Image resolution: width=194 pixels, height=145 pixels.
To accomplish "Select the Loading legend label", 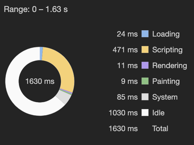I will [x=166, y=34].
